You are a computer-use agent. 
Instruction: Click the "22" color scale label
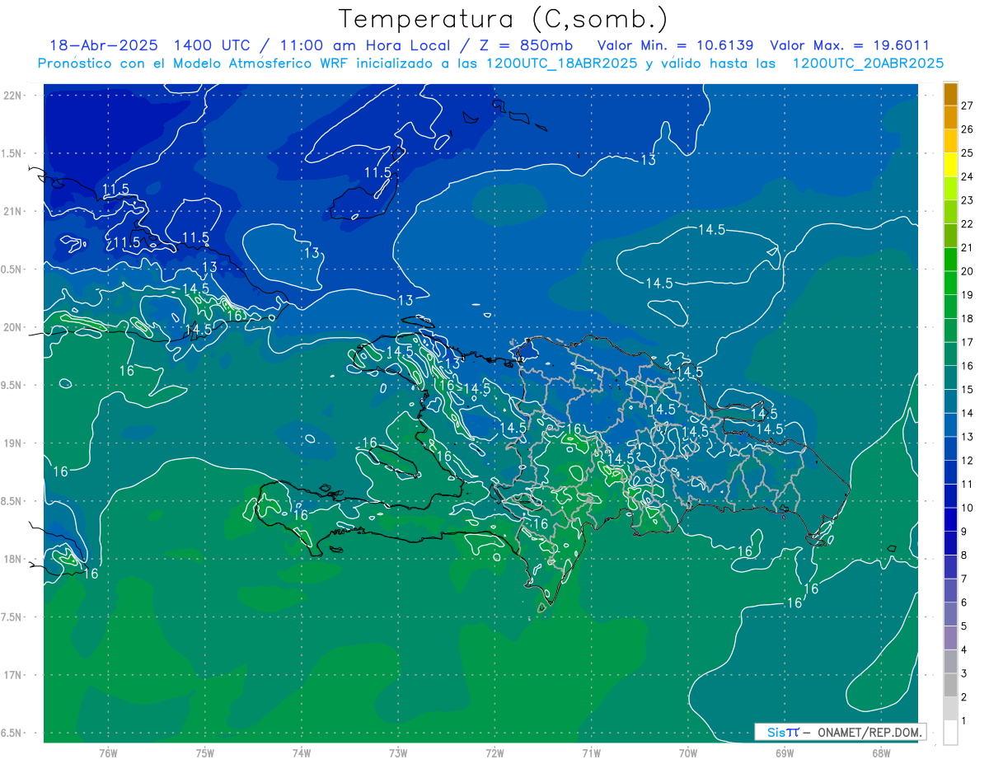(x=968, y=223)
